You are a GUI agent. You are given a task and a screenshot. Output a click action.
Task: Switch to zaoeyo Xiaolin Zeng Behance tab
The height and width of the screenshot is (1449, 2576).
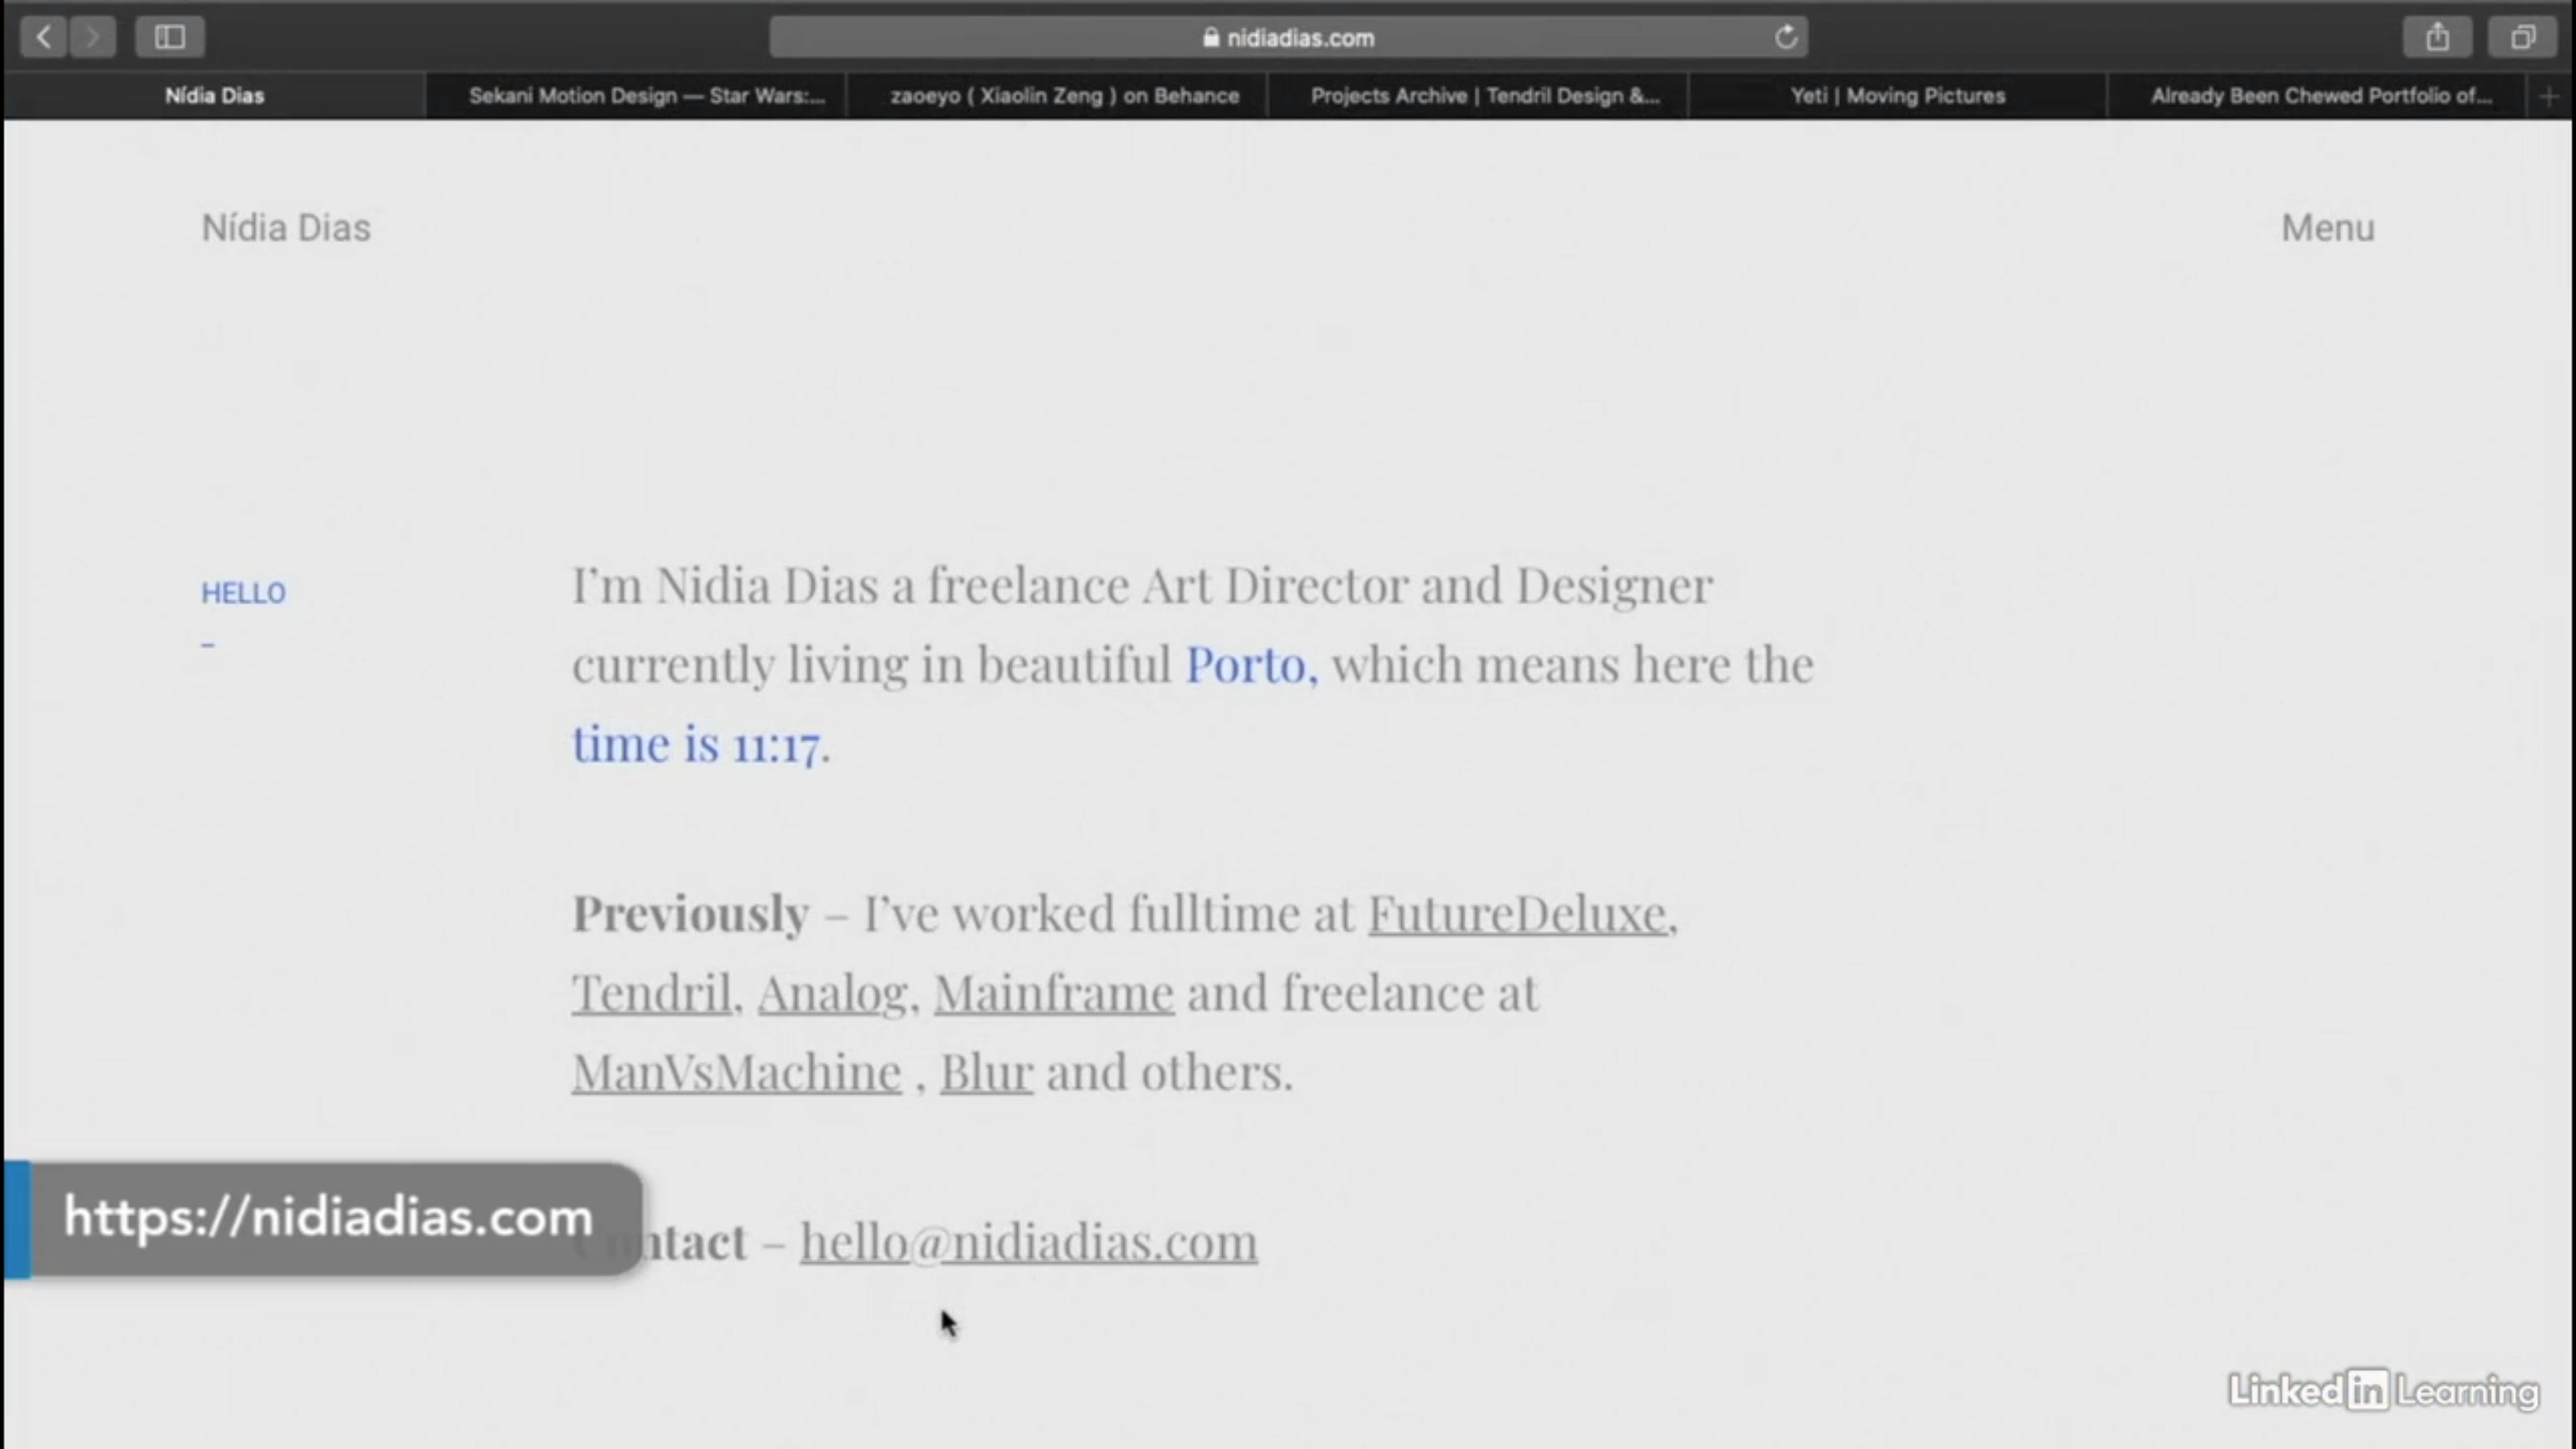coord(1064,96)
